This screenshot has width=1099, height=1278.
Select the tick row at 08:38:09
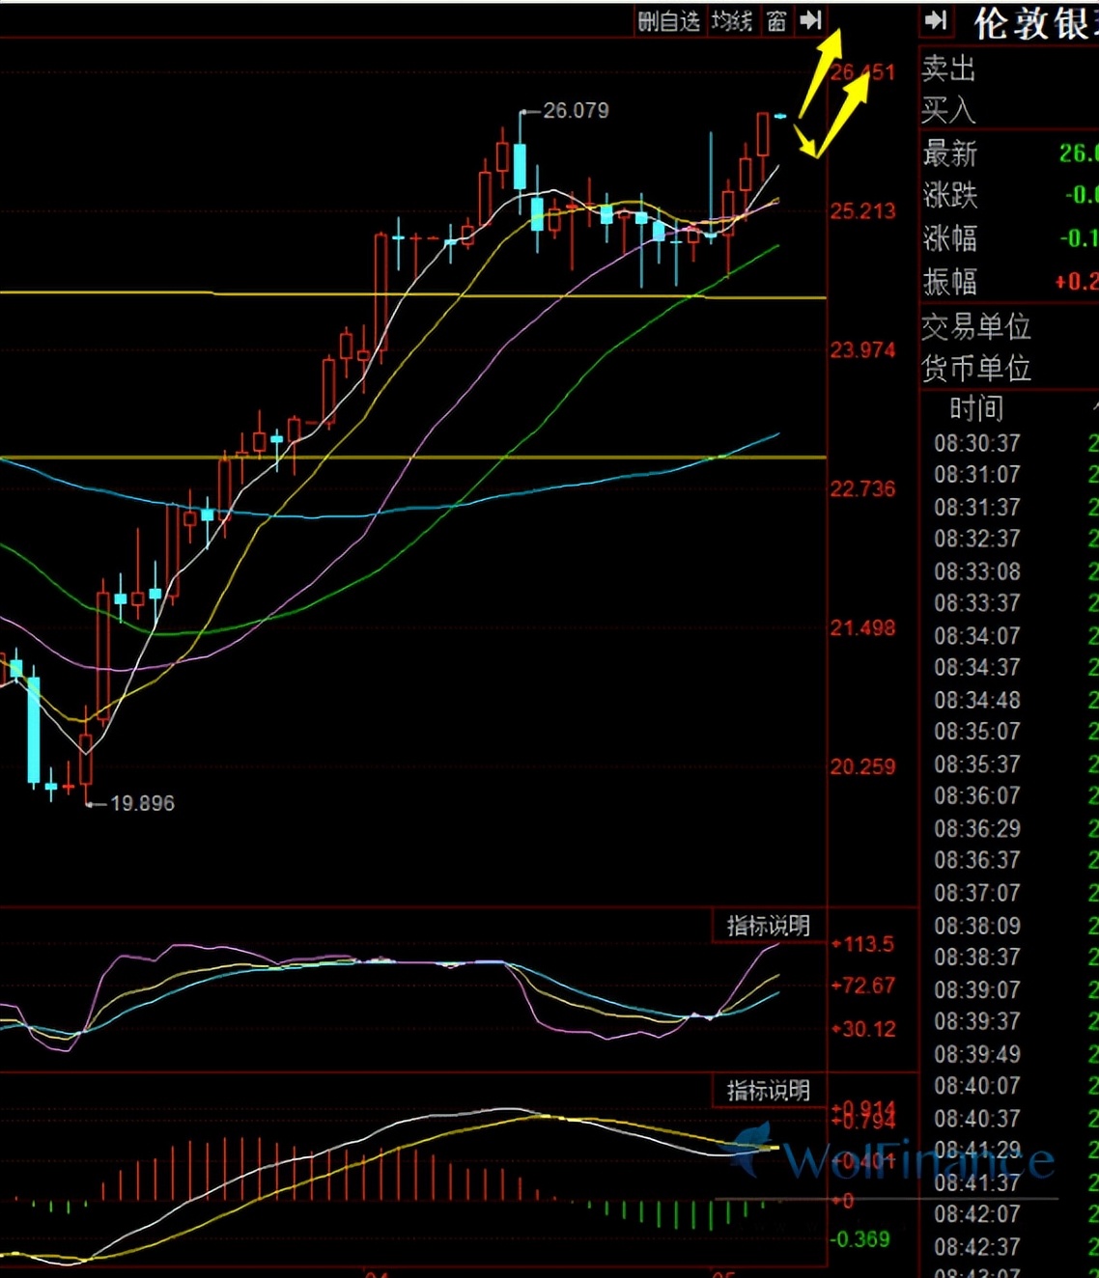tap(1014, 926)
